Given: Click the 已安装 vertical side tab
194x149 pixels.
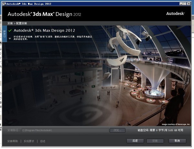Looking at the screenshot, I should pos(5,33).
